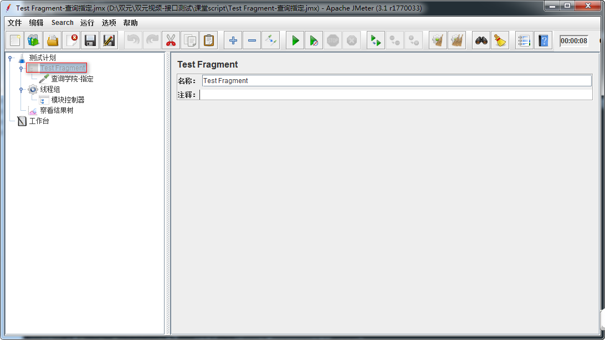Start the test with green play icon
This screenshot has width=605, height=340.
(295, 40)
